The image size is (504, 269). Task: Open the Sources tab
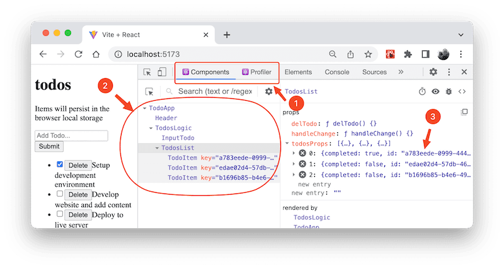374,72
